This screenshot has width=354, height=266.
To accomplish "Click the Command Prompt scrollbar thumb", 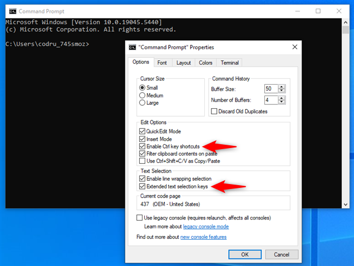I will pyautogui.click(x=345, y=30).
